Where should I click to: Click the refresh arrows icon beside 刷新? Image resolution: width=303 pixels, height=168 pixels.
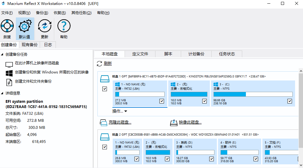tap(99, 64)
